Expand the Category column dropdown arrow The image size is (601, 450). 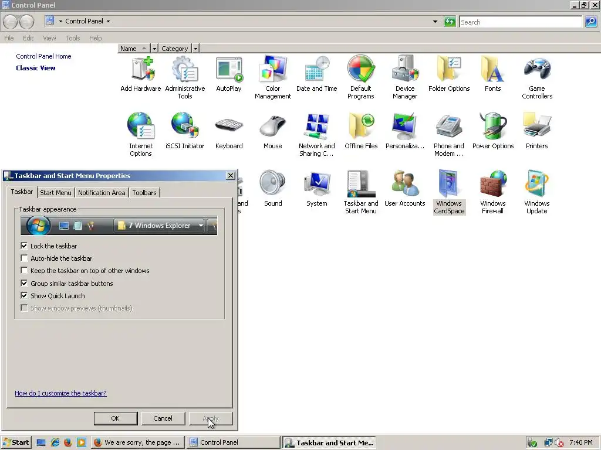coord(195,49)
